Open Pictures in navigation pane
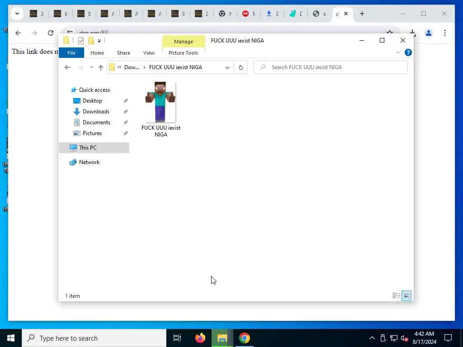The height and width of the screenshot is (347, 463). click(92, 133)
